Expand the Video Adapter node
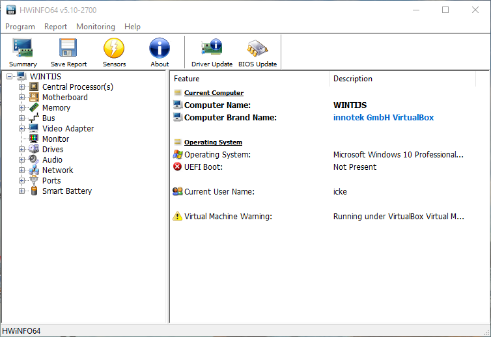This screenshot has width=491, height=337. click(x=21, y=129)
